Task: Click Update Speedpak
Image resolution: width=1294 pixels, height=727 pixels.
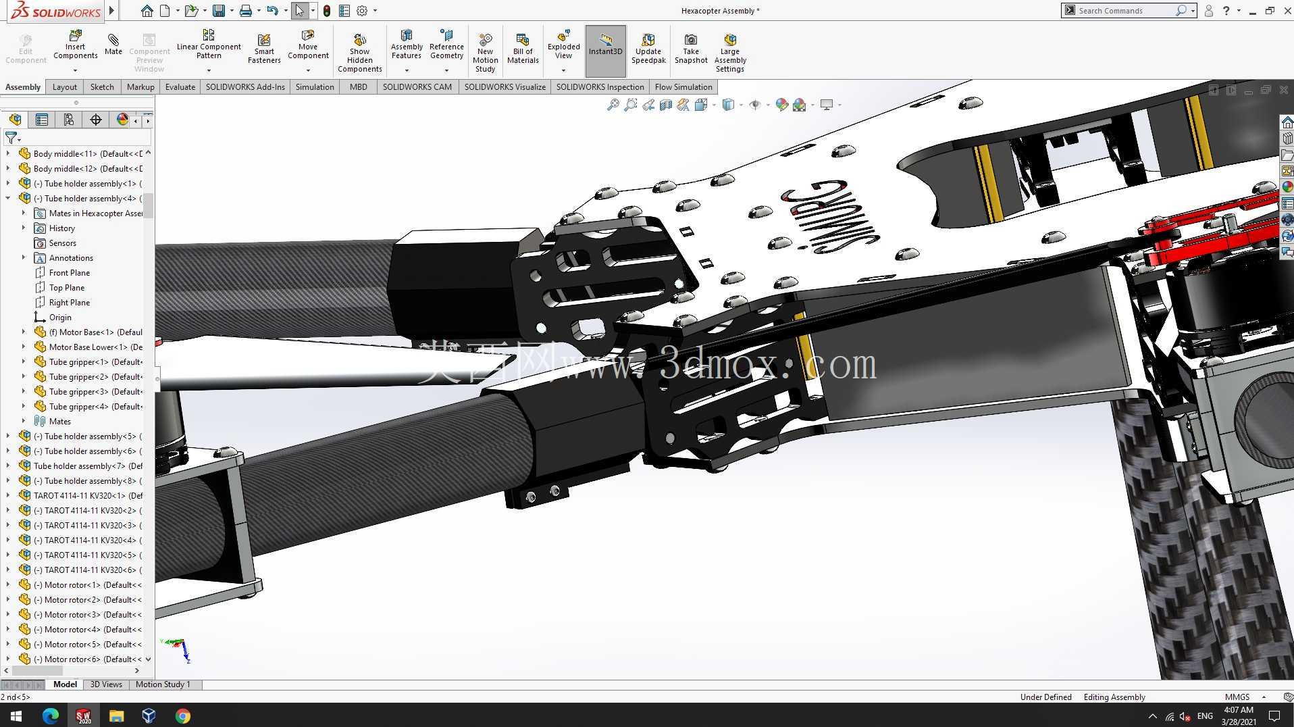Action: [x=648, y=49]
